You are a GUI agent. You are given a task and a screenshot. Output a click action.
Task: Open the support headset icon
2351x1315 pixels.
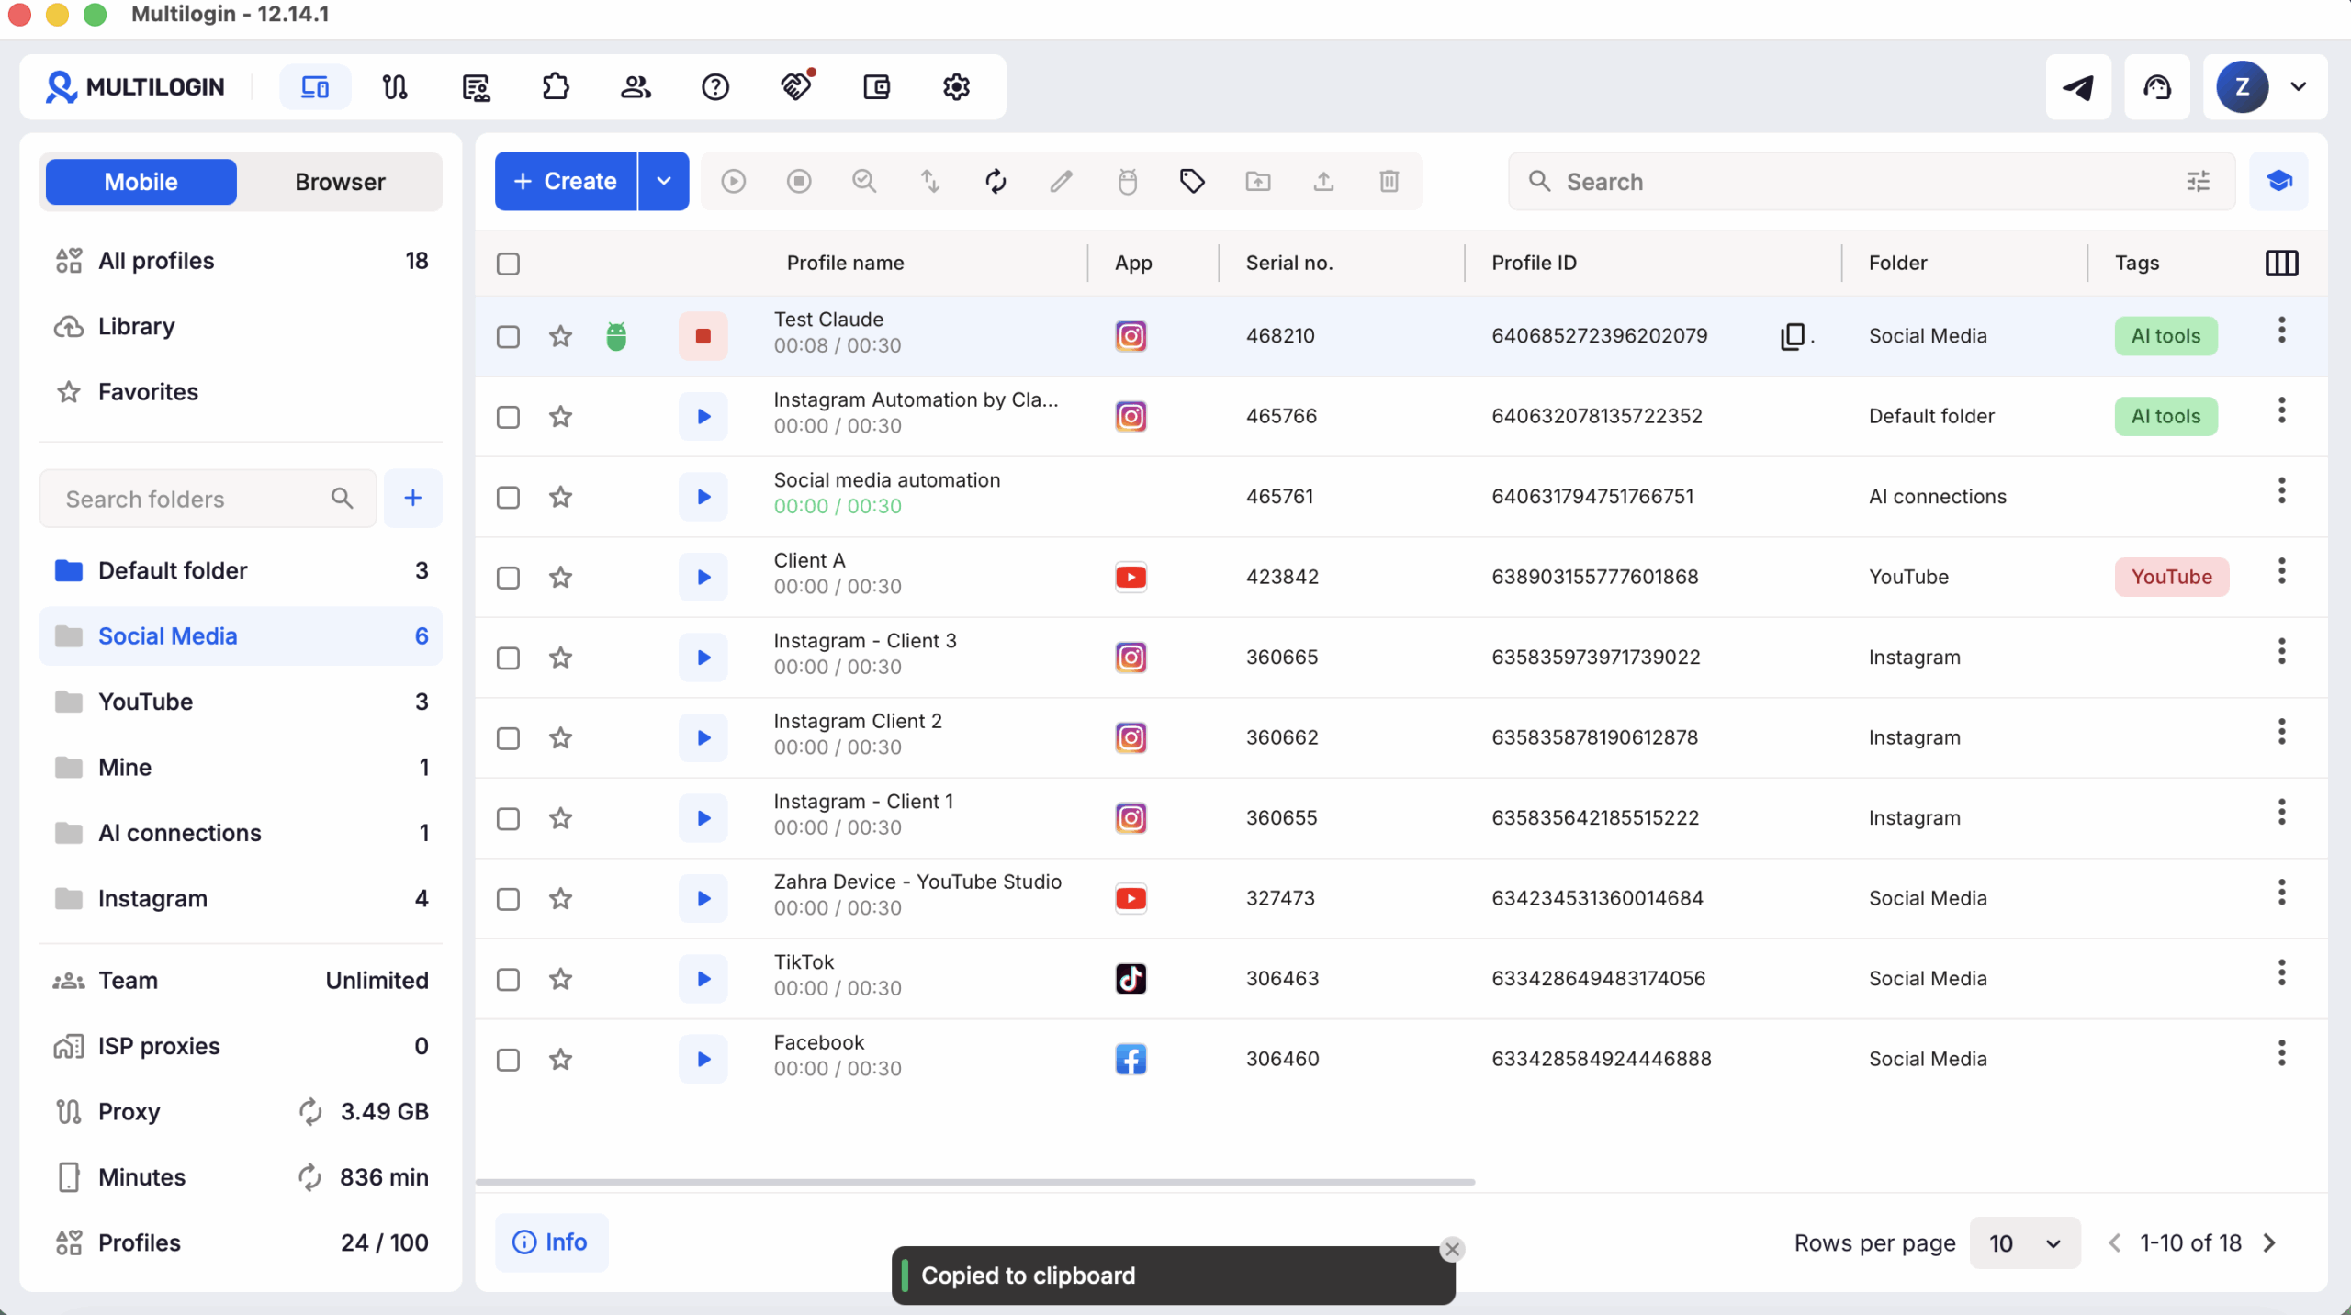pos(2157,87)
